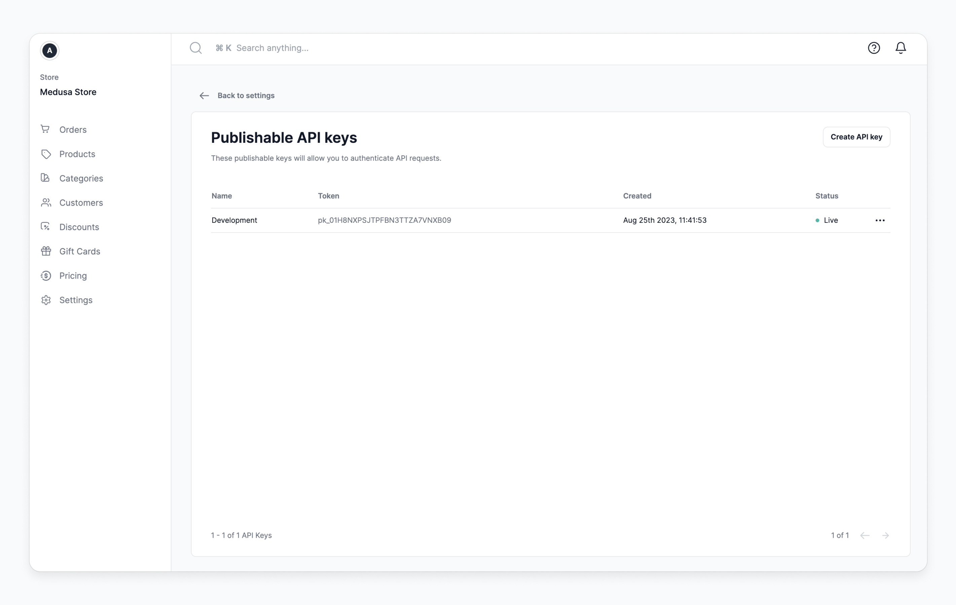The image size is (956, 605).
Task: Open Gift Cards section
Action: [x=80, y=251]
